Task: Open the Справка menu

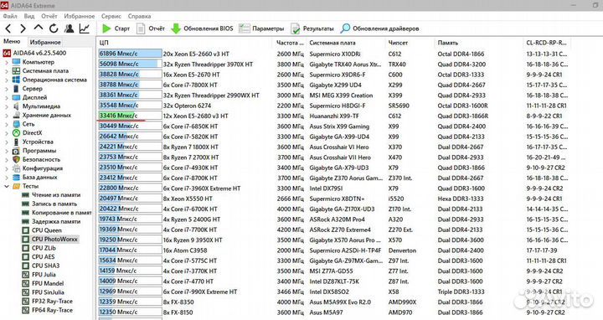Action: pyautogui.click(x=139, y=16)
